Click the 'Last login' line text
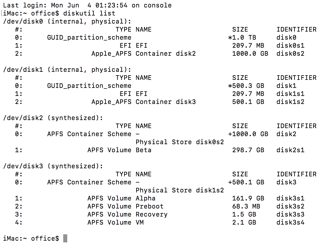Viewport: 327px width, 251px height. [x=87, y=5]
